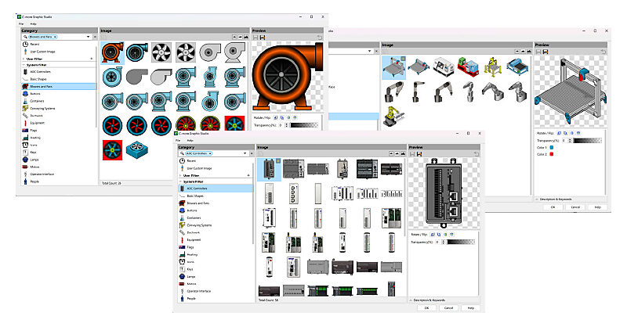Click Help button in robot images window
This screenshot has width=627, height=334.
click(x=597, y=207)
